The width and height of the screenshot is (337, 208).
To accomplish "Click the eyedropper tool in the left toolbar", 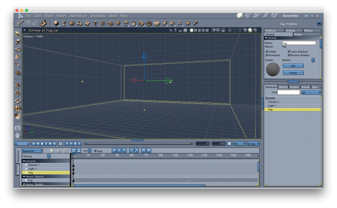I will (18, 65).
